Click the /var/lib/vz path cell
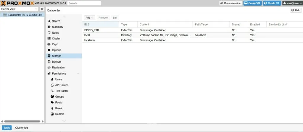The width and height of the screenshot is (303, 132). click(x=211, y=35)
